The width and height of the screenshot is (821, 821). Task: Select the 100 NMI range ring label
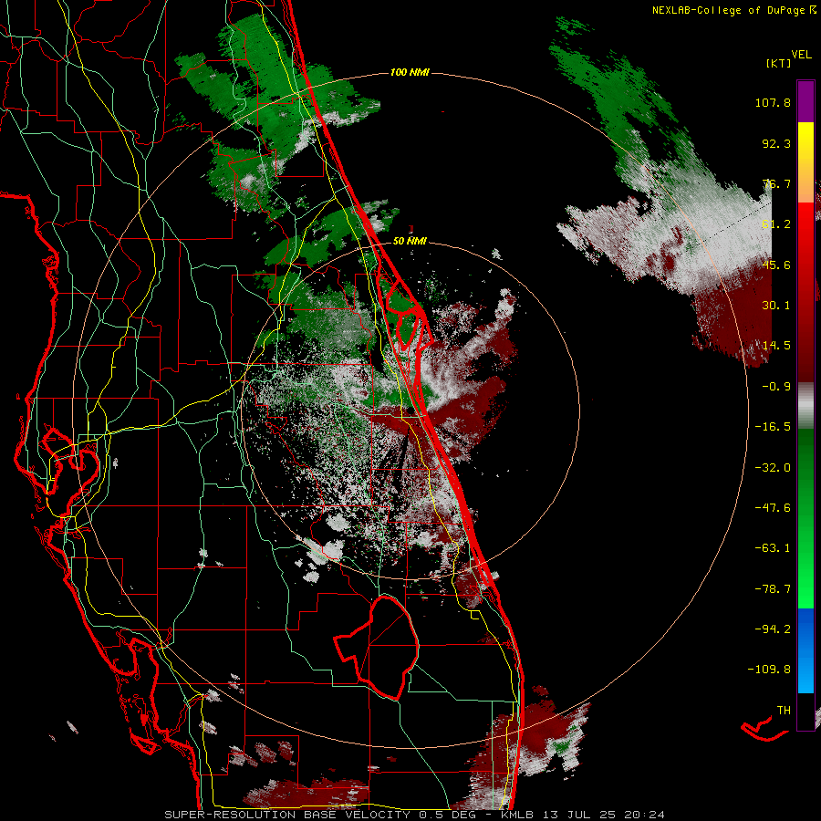point(410,72)
